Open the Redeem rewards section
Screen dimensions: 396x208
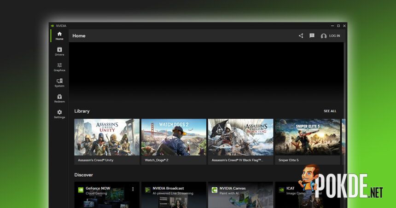click(59, 98)
